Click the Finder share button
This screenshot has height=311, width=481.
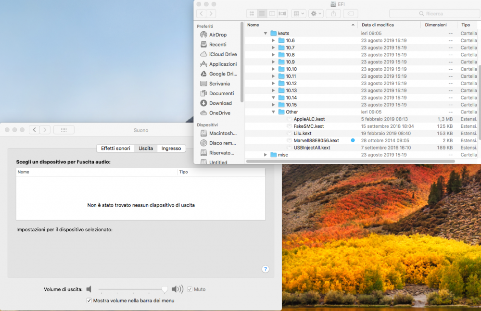[333, 13]
